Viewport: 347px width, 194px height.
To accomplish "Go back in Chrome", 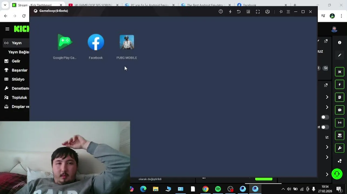I will click(6, 16).
